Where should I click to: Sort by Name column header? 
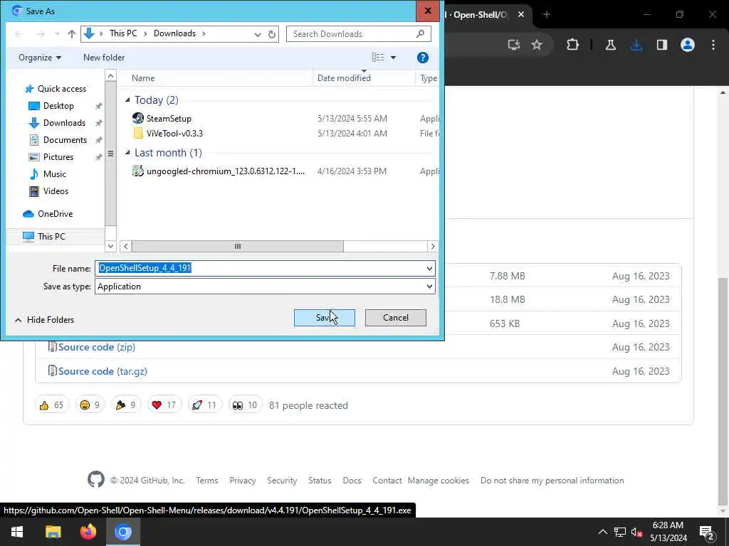tap(143, 78)
